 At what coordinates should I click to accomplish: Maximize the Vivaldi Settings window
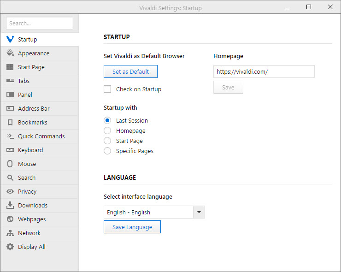coord(309,7)
